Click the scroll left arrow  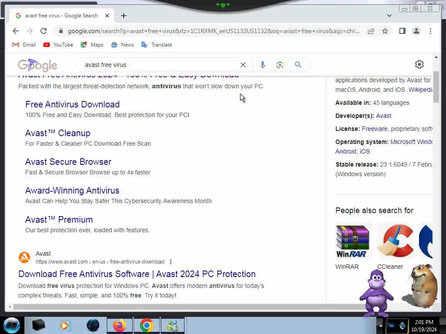click(x=10, y=307)
